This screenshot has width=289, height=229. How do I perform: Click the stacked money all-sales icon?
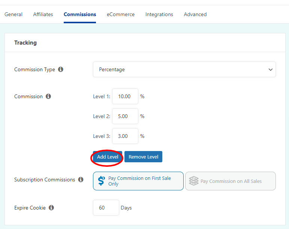point(194,181)
